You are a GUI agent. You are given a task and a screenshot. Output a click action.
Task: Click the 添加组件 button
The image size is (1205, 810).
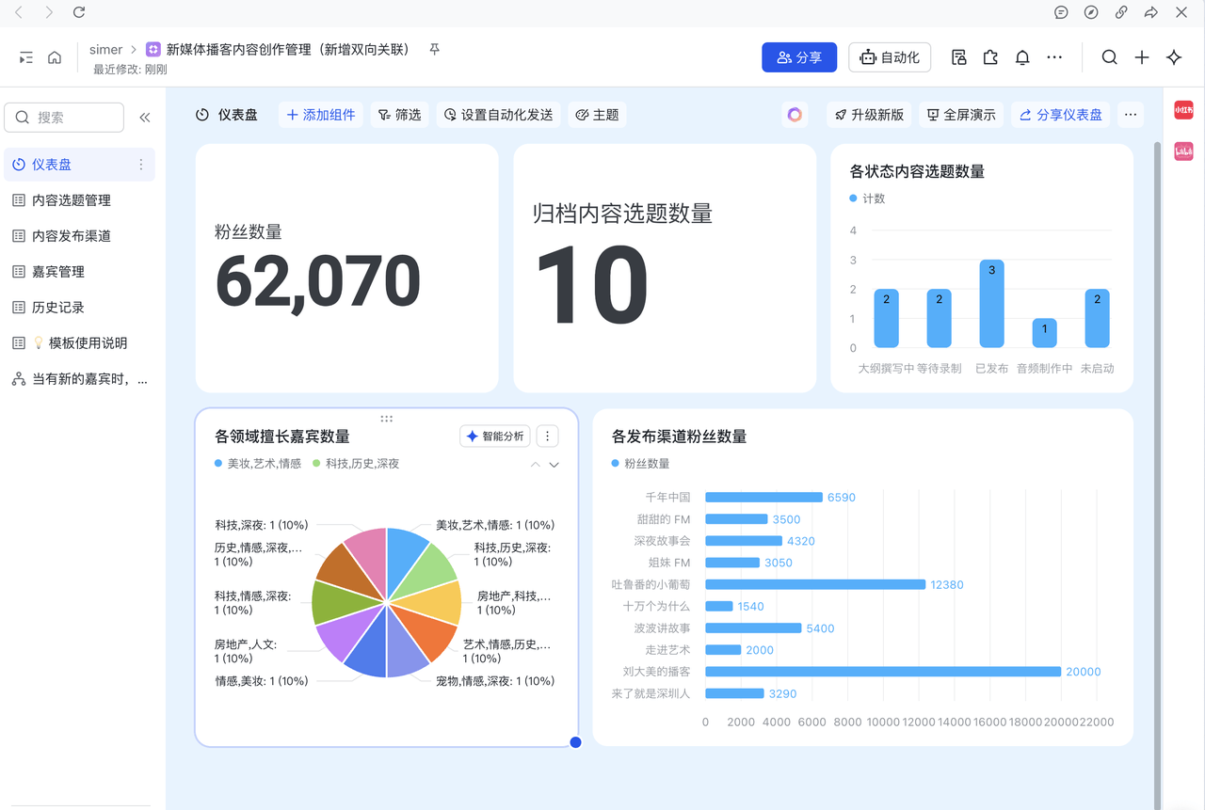click(321, 115)
